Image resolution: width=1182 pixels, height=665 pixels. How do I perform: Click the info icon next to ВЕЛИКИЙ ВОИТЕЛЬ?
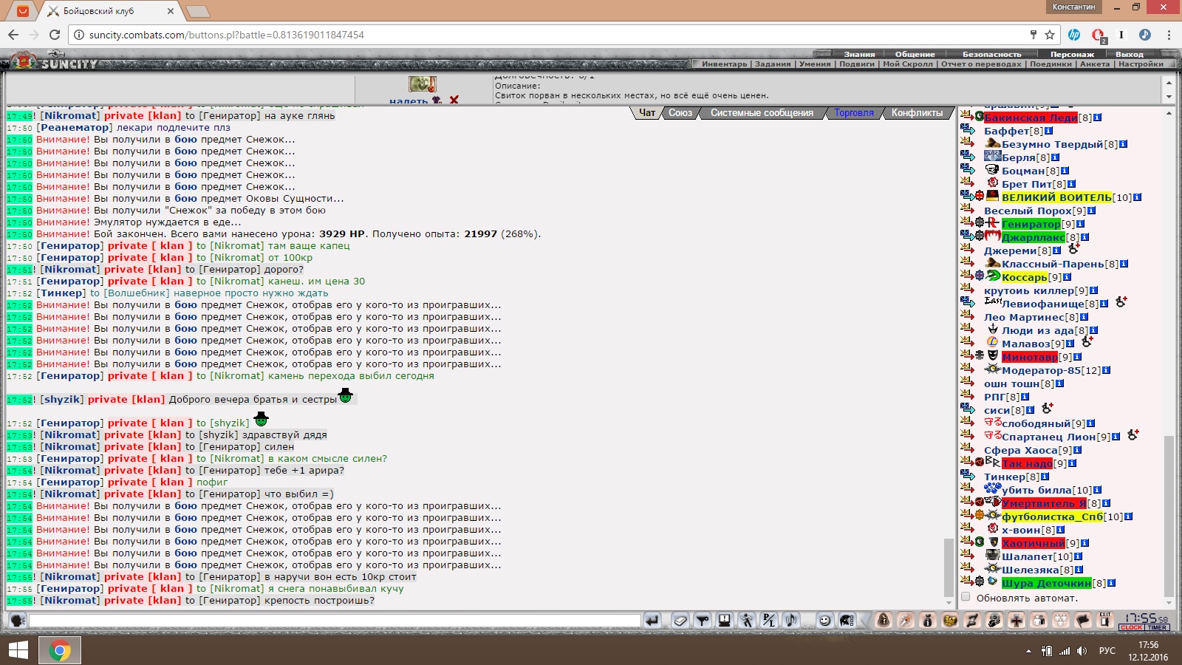[x=1137, y=197]
